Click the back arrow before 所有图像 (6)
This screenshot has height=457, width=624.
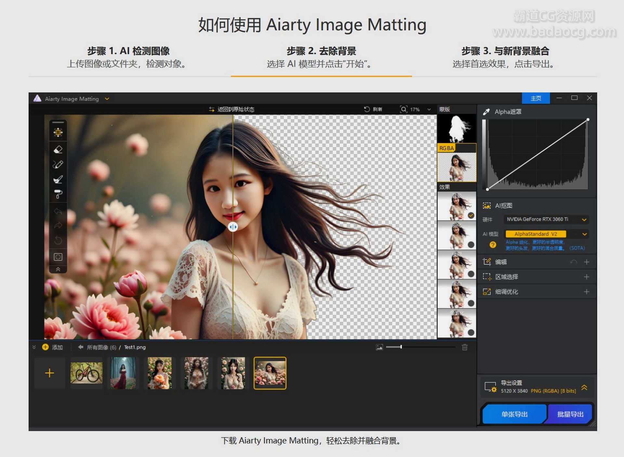pos(81,347)
